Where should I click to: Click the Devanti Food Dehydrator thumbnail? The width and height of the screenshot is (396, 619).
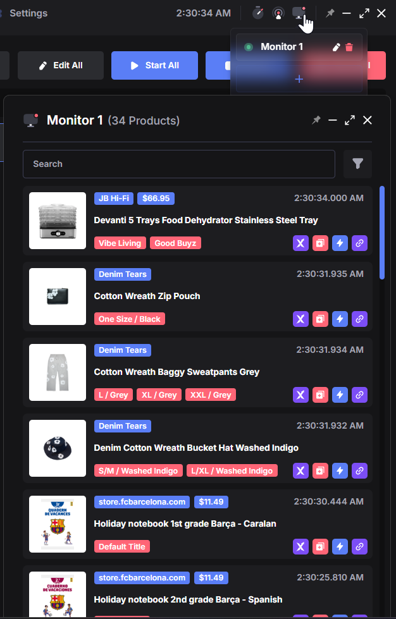tap(58, 221)
